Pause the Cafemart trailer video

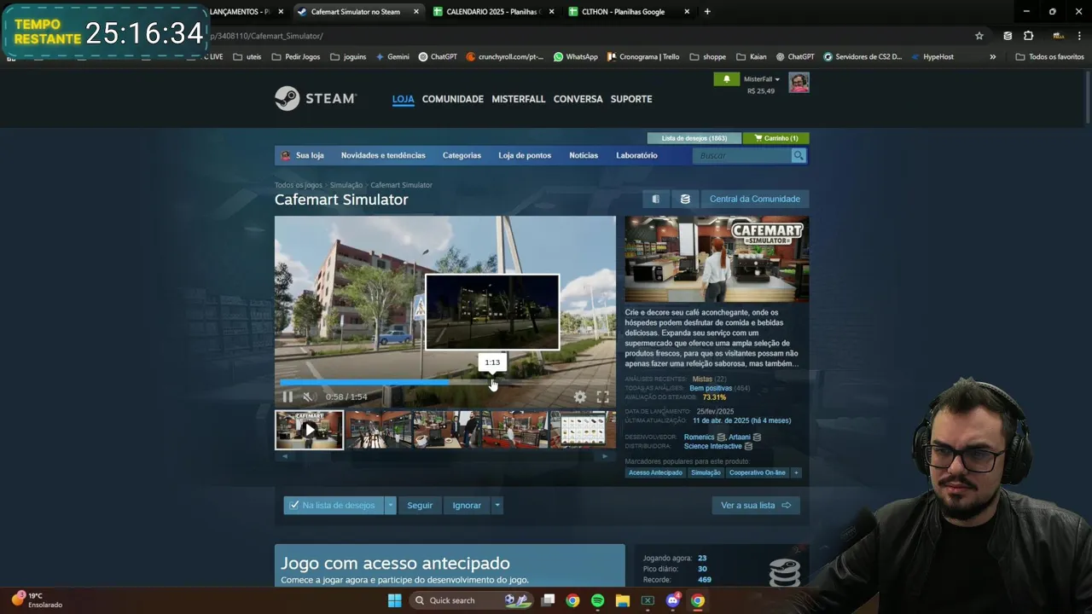click(288, 397)
